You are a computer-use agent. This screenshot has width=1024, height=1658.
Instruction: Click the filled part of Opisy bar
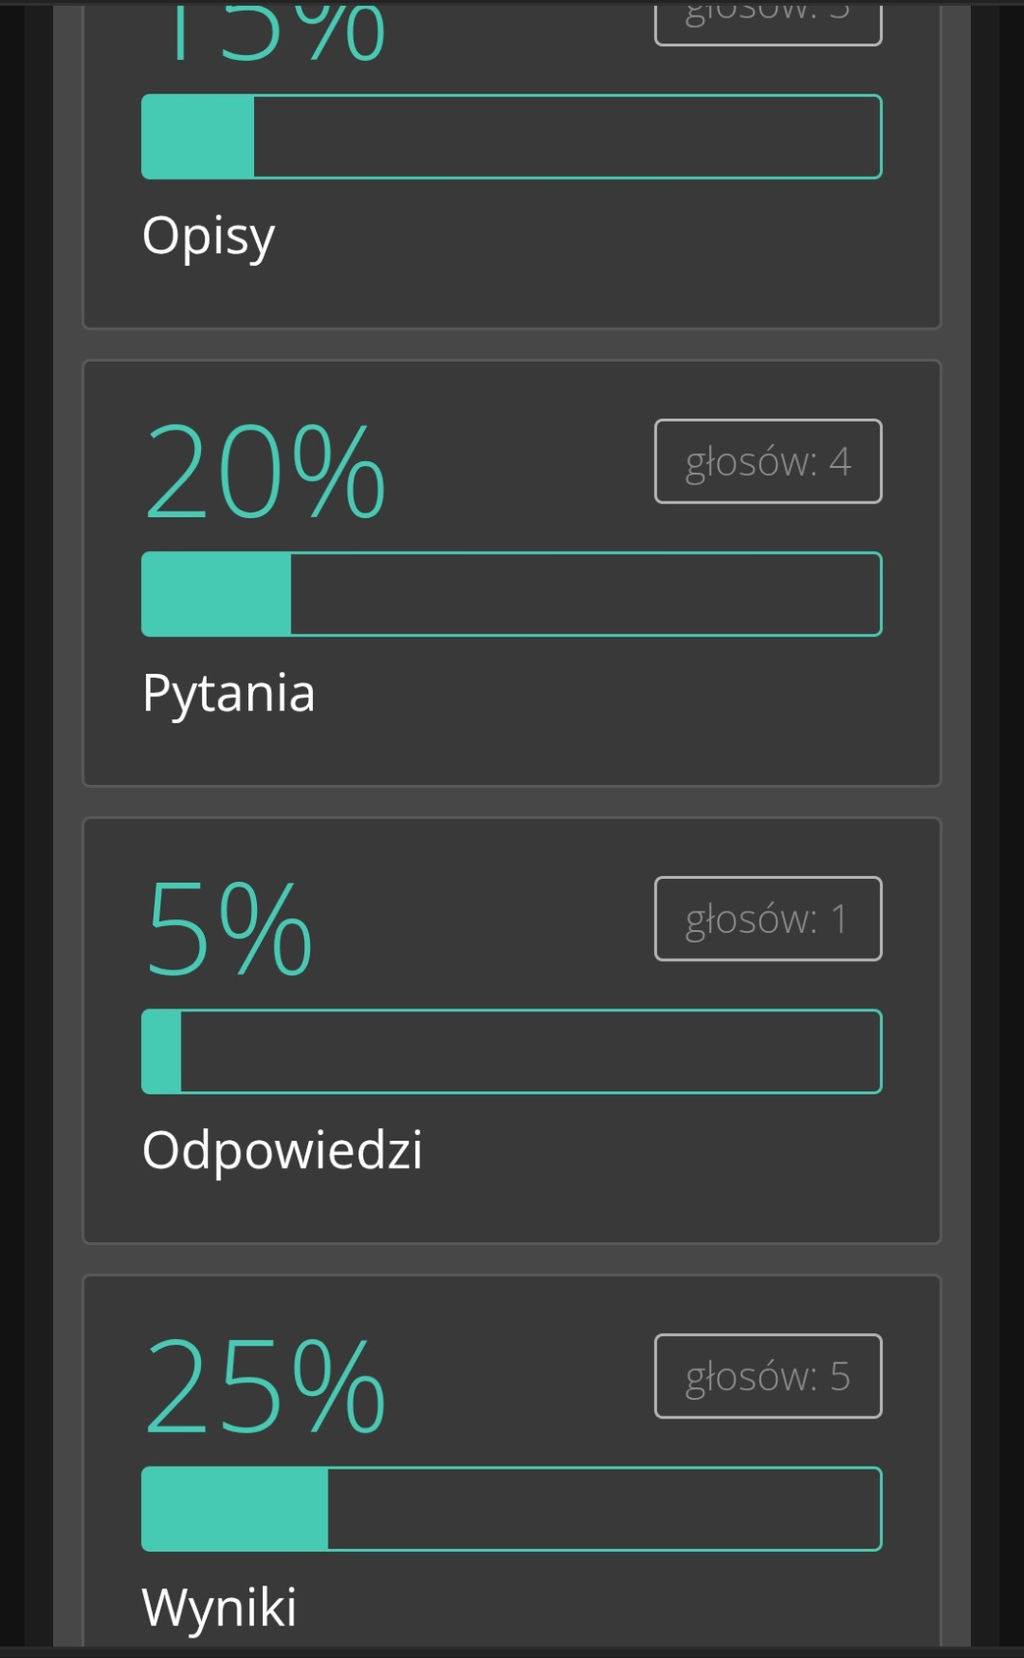[x=198, y=136]
